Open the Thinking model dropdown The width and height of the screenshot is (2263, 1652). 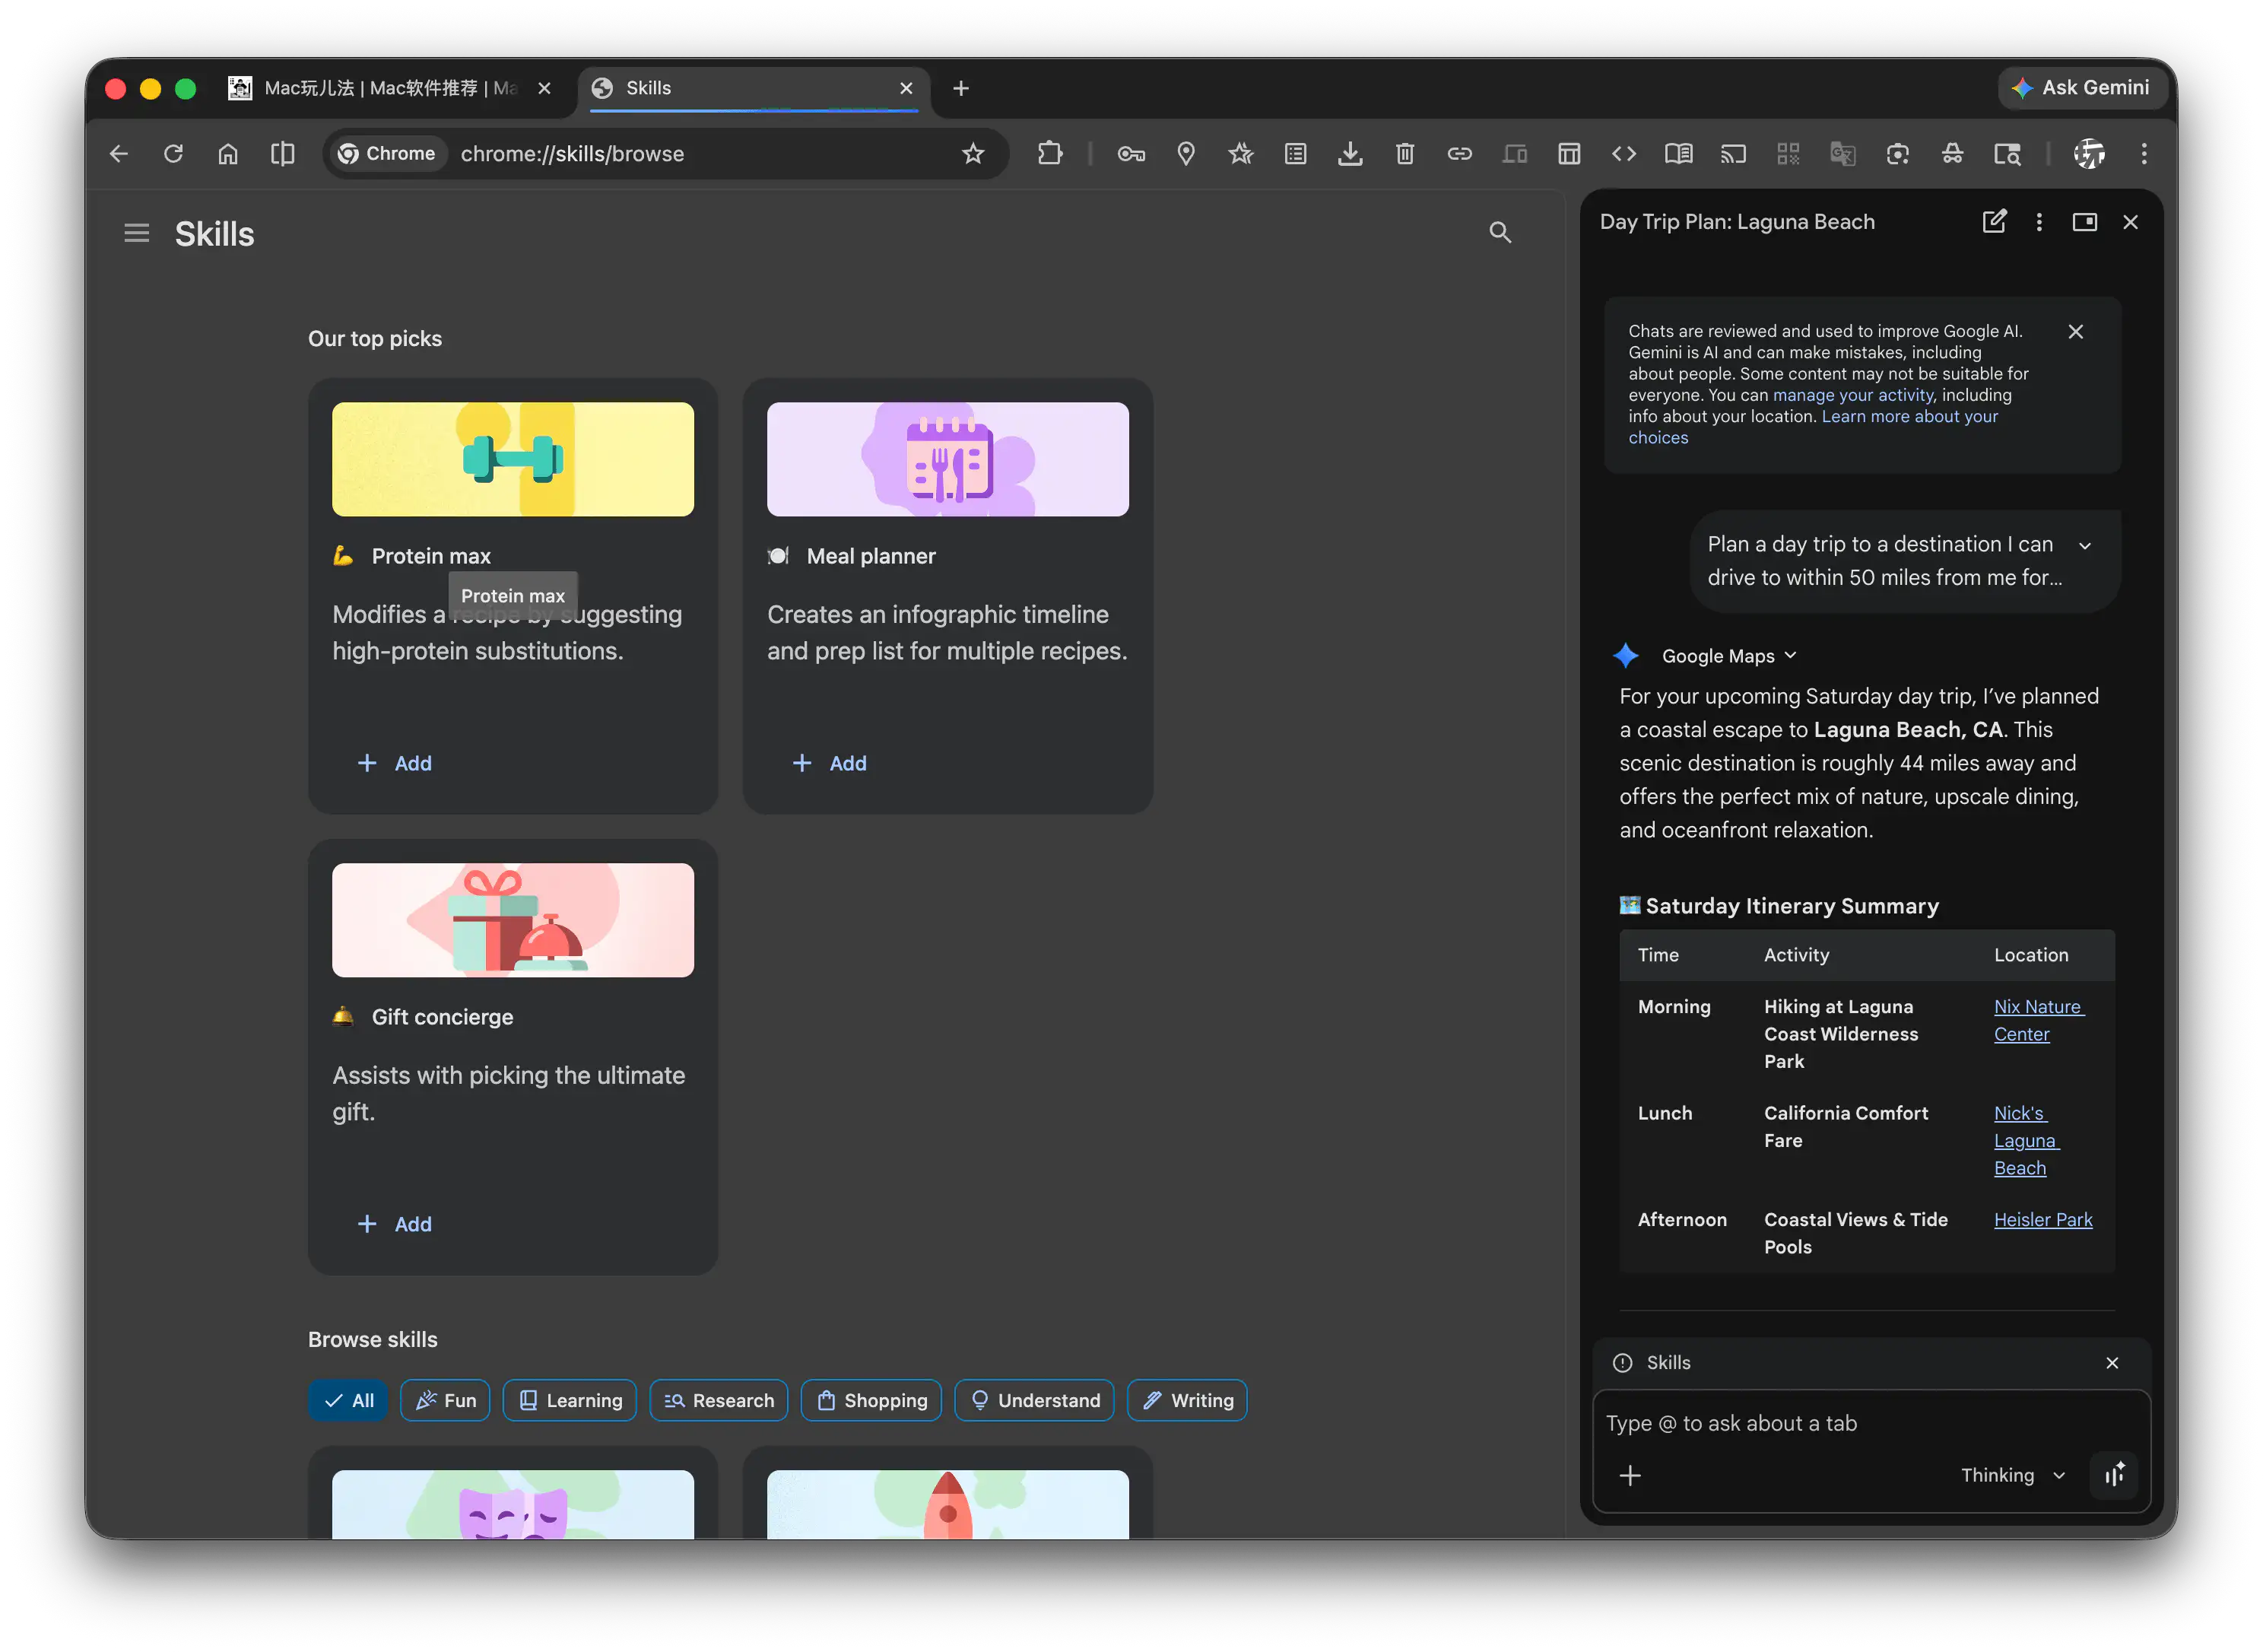(2012, 1475)
